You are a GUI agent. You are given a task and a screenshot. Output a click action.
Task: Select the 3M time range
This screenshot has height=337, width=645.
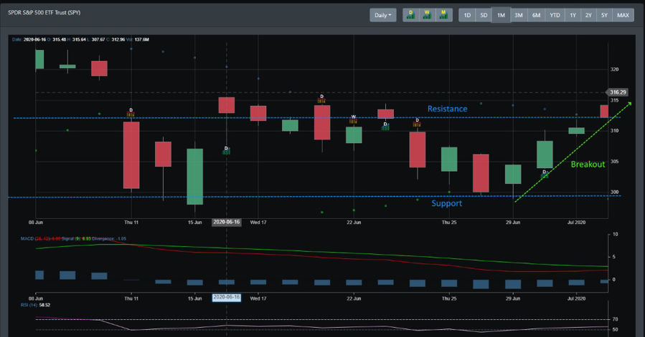point(519,15)
